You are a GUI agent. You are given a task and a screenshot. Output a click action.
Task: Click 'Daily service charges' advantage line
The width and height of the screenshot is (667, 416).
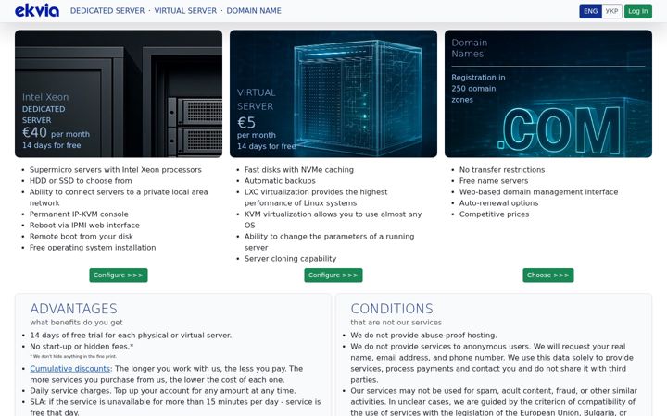click(x=162, y=390)
